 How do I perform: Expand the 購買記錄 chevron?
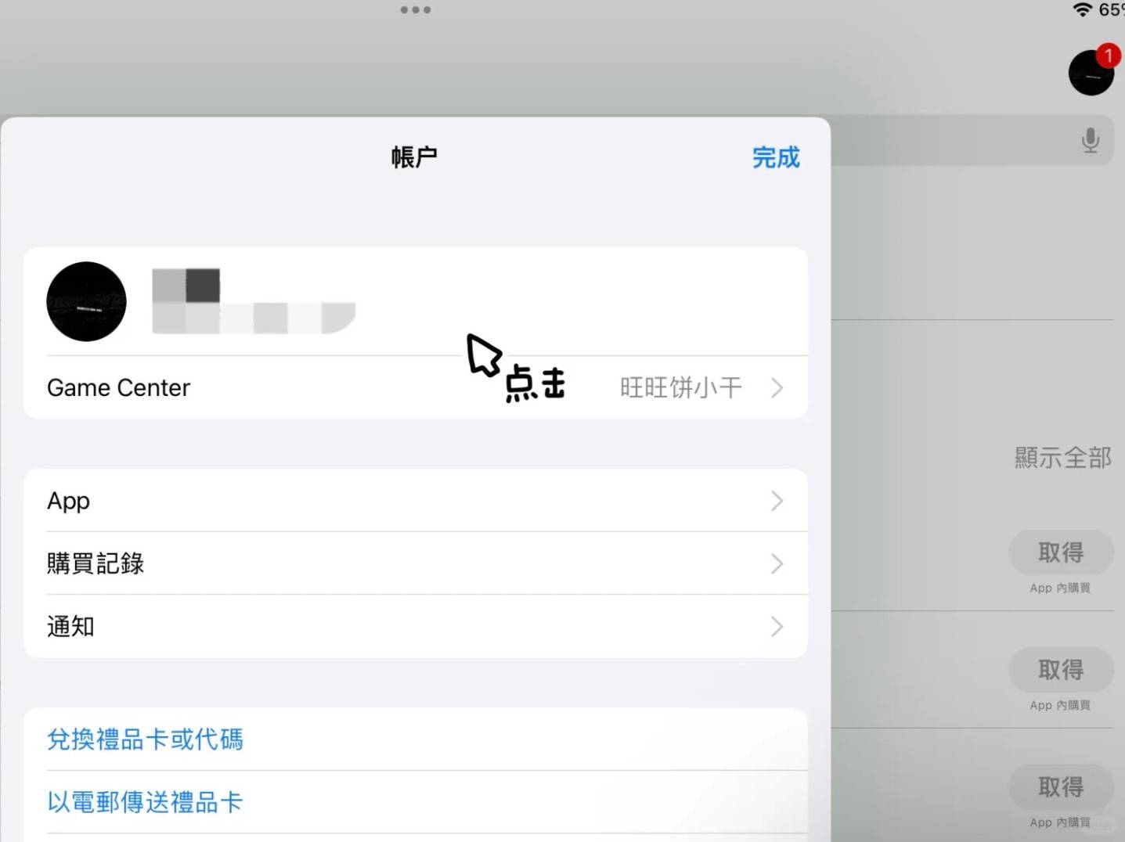[777, 563]
